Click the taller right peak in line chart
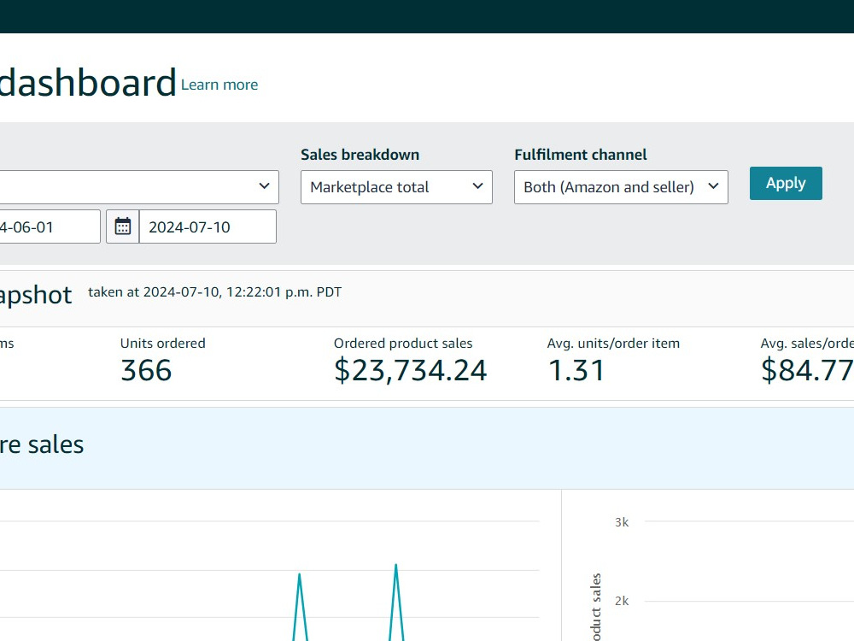 [396, 567]
